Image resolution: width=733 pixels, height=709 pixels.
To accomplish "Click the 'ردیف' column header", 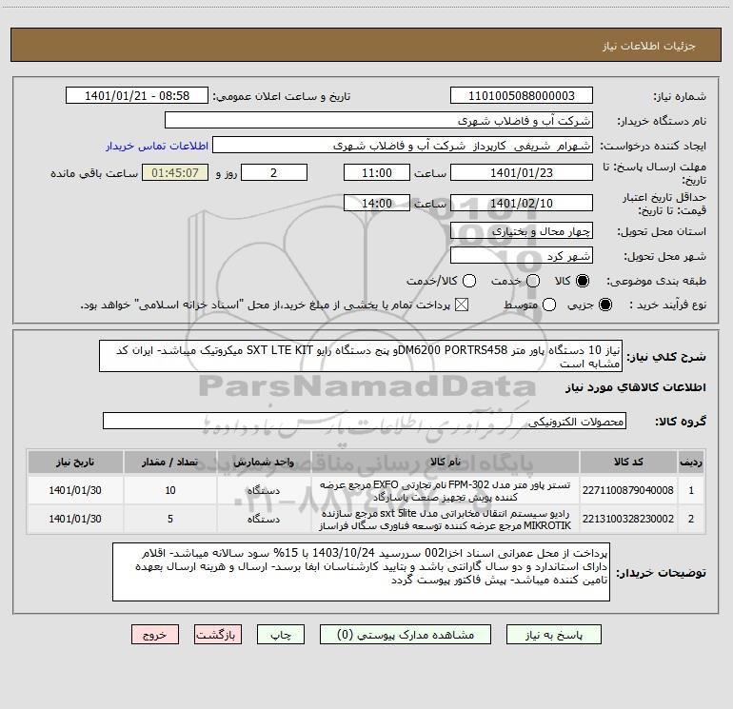I will 691,462.
